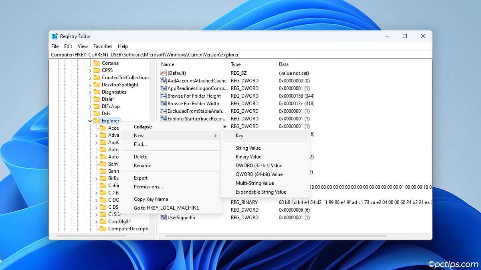Open Permissions... from the context menu

coord(170,187)
